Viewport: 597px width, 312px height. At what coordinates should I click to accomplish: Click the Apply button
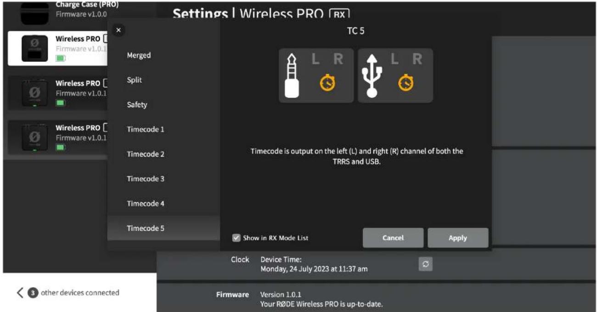(458, 238)
